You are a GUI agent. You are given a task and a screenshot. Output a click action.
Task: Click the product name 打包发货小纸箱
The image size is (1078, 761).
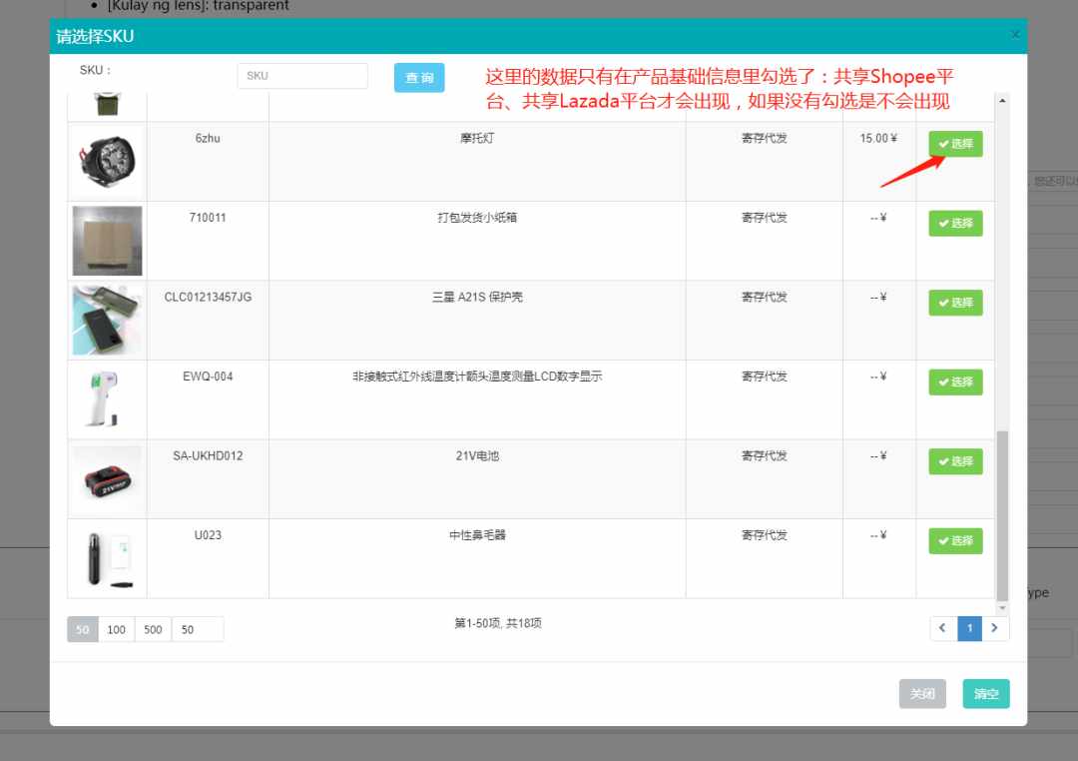(x=477, y=218)
